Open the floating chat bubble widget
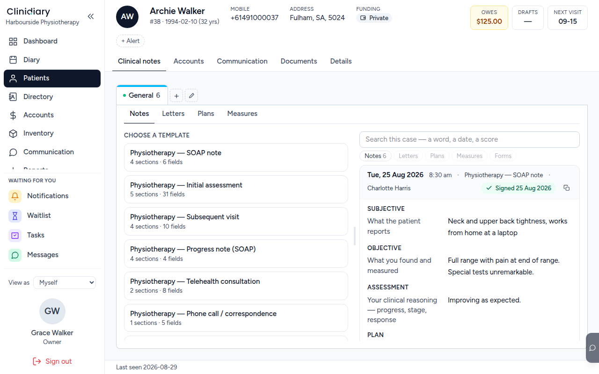 [x=592, y=347]
